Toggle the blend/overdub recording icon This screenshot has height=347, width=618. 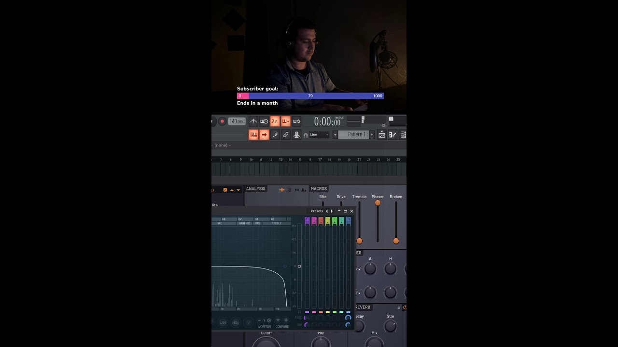286,121
